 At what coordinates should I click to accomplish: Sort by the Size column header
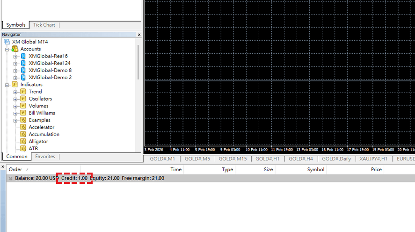click(255, 170)
